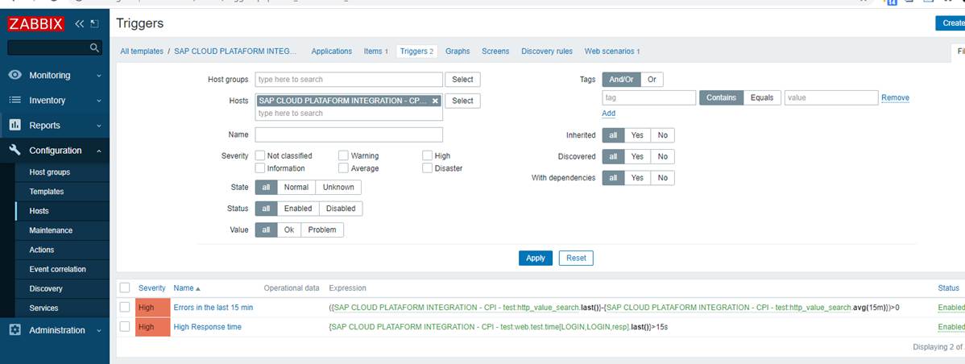Set Status filter to Disabled
The image size is (965, 364).
pos(341,209)
